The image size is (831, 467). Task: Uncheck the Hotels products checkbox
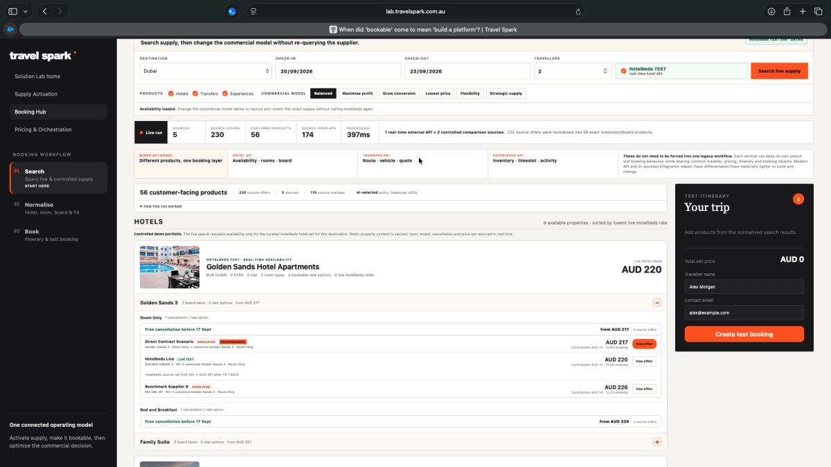point(170,93)
